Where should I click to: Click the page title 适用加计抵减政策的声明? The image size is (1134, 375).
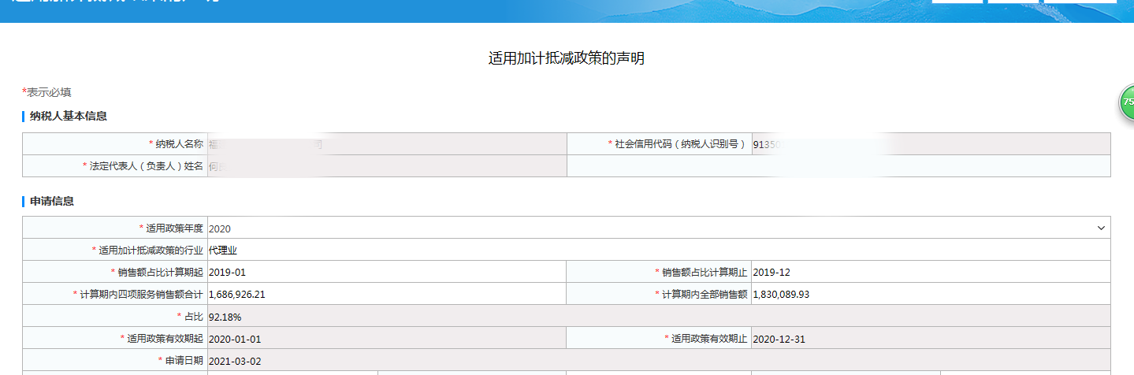(567, 58)
